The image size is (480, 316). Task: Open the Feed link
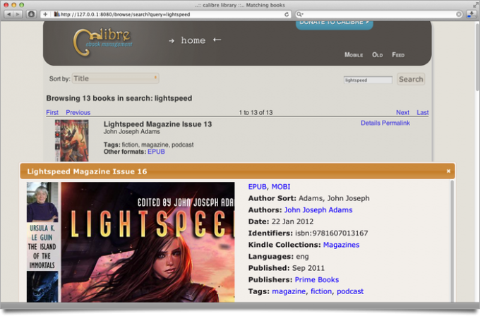pyautogui.click(x=398, y=55)
